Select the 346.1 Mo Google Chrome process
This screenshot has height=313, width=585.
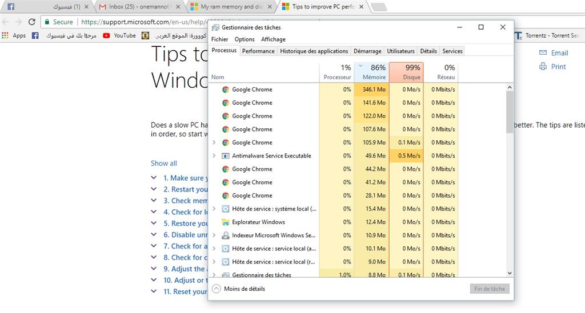coord(333,90)
